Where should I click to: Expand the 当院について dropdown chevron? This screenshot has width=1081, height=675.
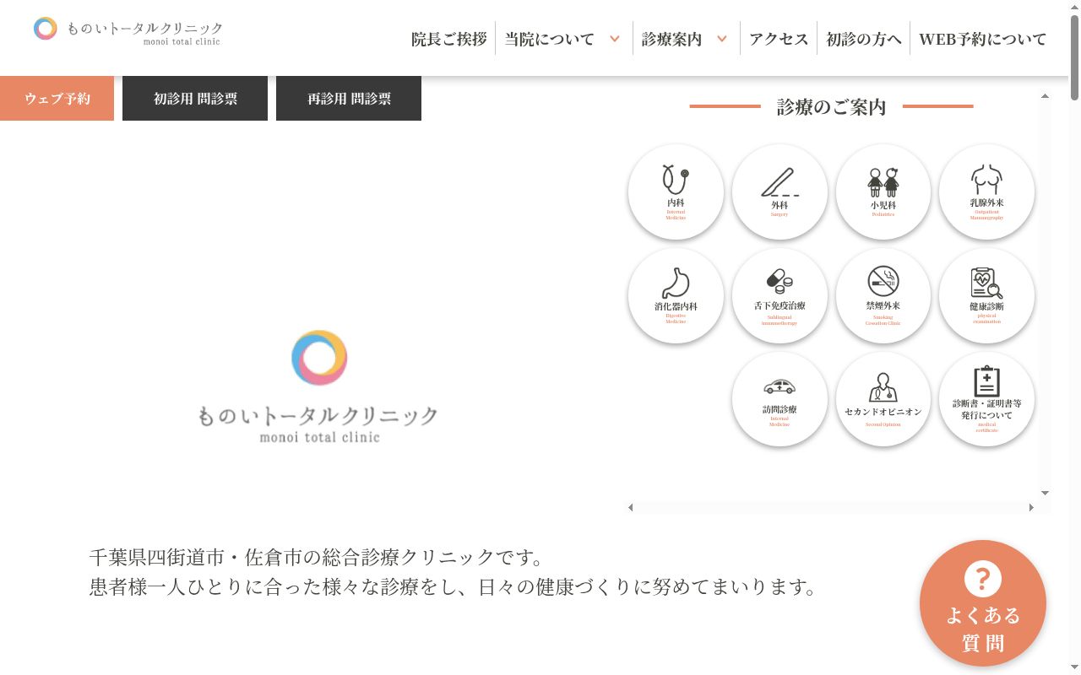tap(615, 39)
